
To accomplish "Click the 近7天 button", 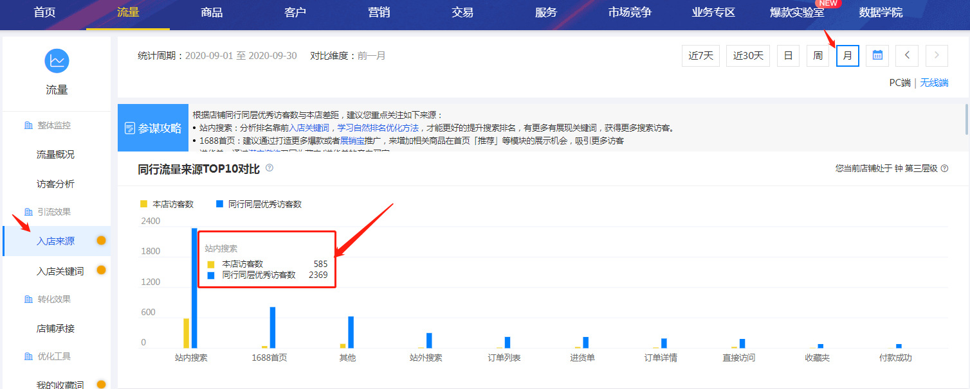I will (700, 56).
